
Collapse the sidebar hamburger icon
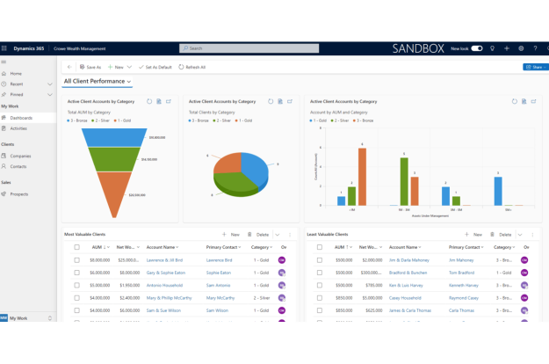point(4,62)
